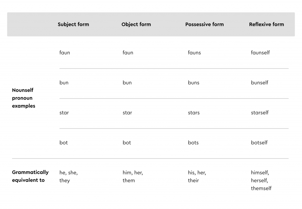The image size is (302, 209).
Task: Click the himself, herself, themself cell
Action: 261,180
